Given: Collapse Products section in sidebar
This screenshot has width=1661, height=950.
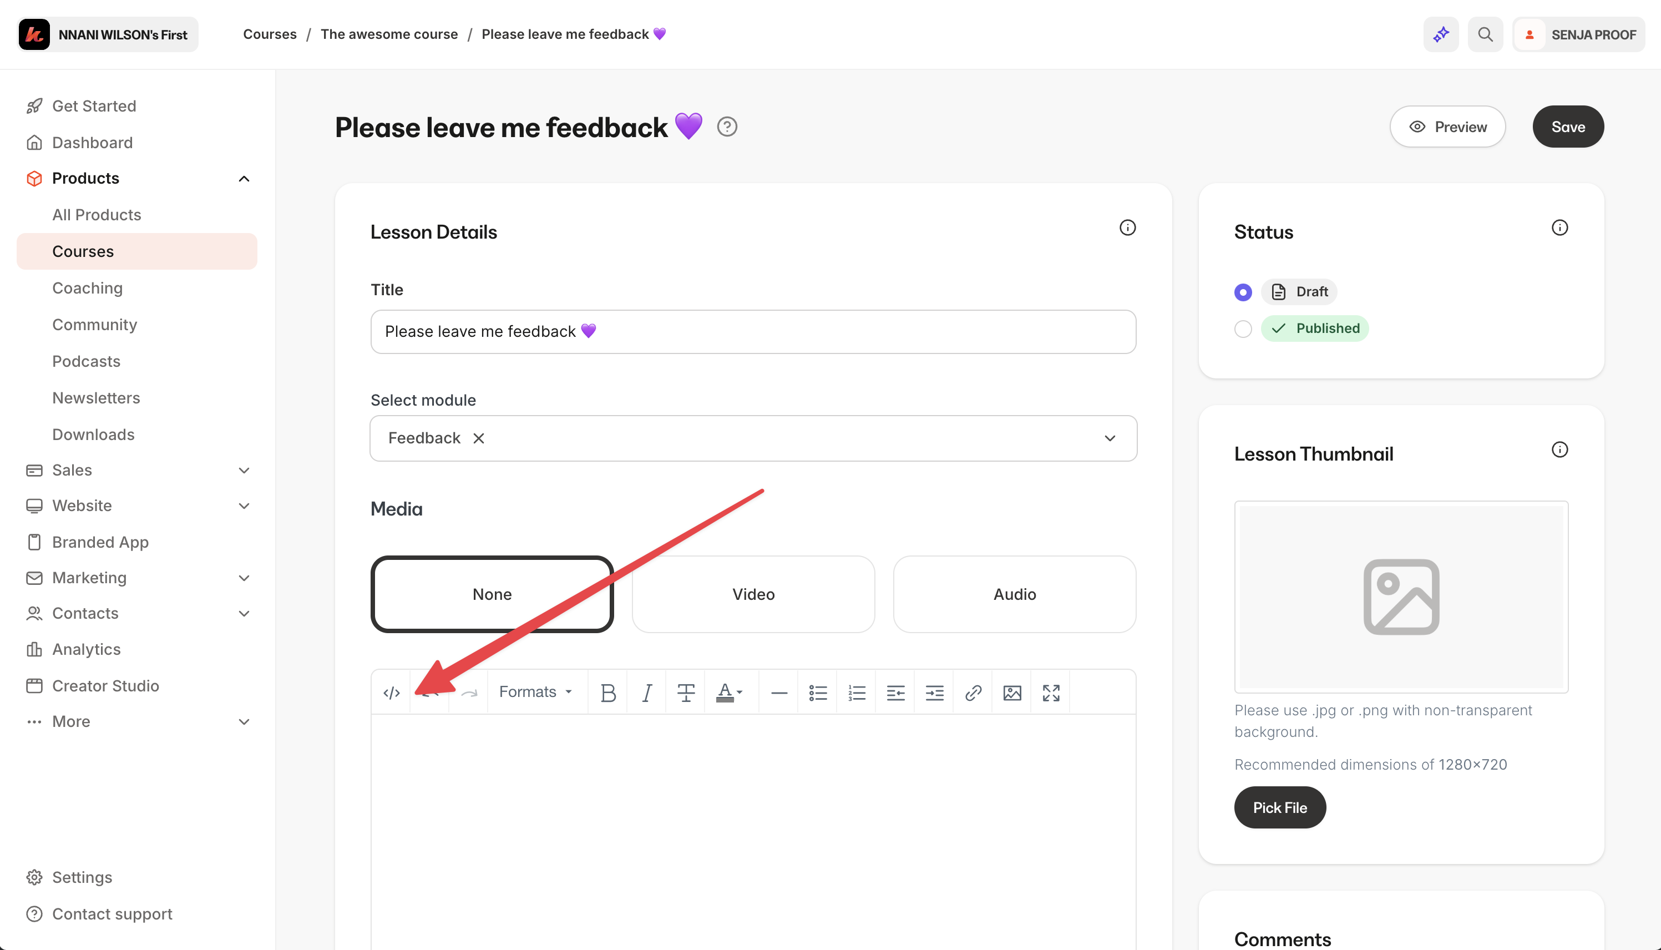Looking at the screenshot, I should coord(244,179).
